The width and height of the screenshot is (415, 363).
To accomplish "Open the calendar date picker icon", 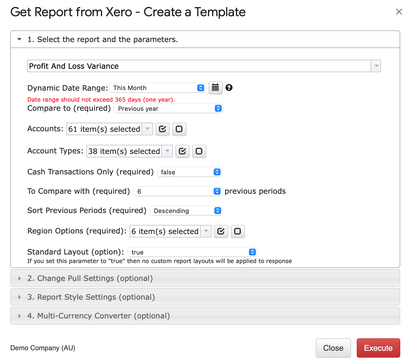I will pyautogui.click(x=215, y=88).
